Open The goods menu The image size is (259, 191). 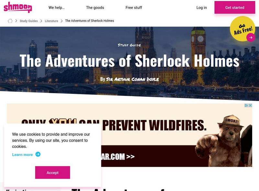95,7
